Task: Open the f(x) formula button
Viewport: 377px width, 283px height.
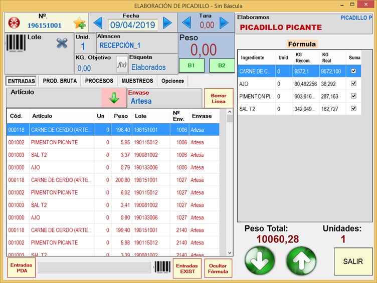Action: coord(121,65)
